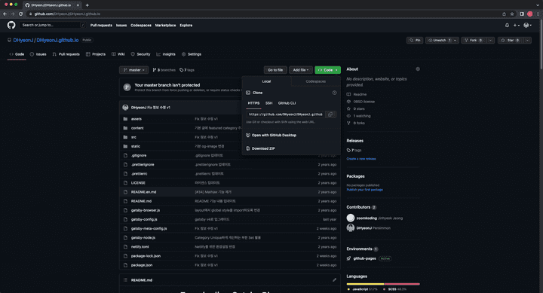Click the browser reload icon

click(21, 14)
